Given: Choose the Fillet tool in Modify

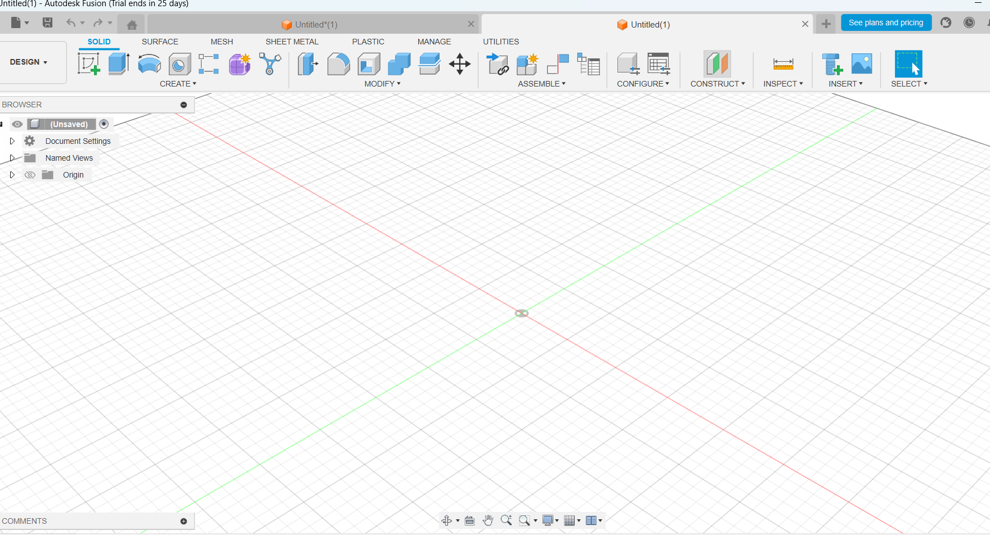Looking at the screenshot, I should click(338, 64).
